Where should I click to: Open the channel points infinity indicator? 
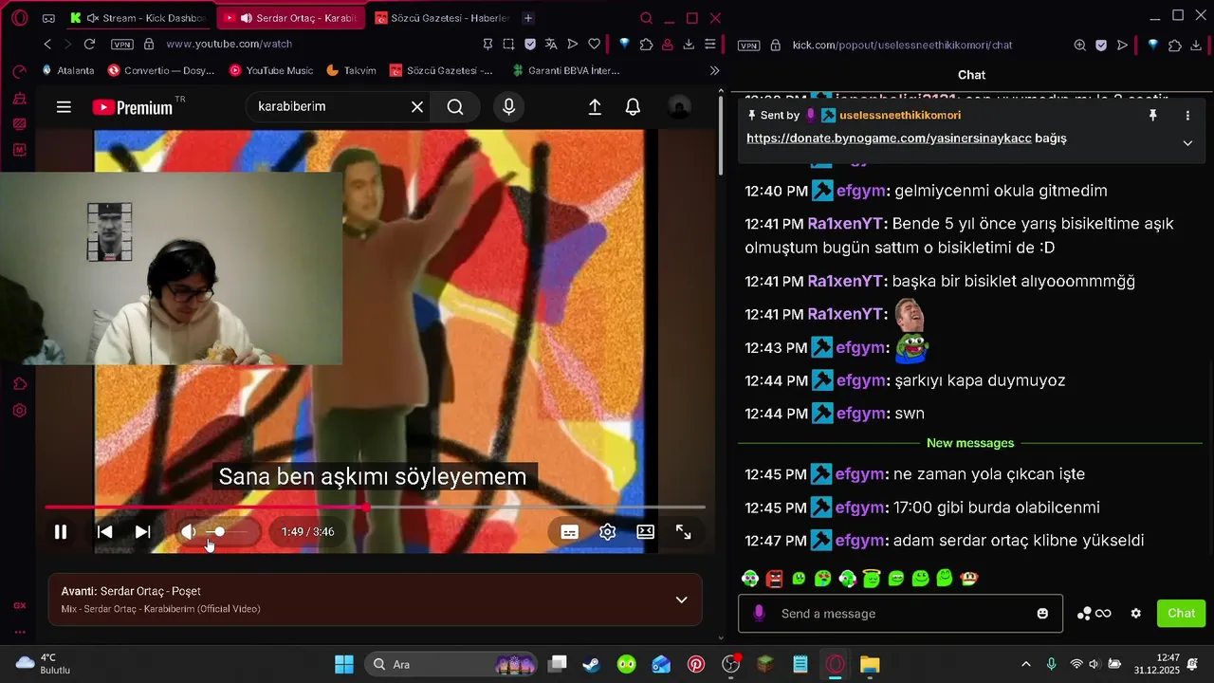point(1094,614)
